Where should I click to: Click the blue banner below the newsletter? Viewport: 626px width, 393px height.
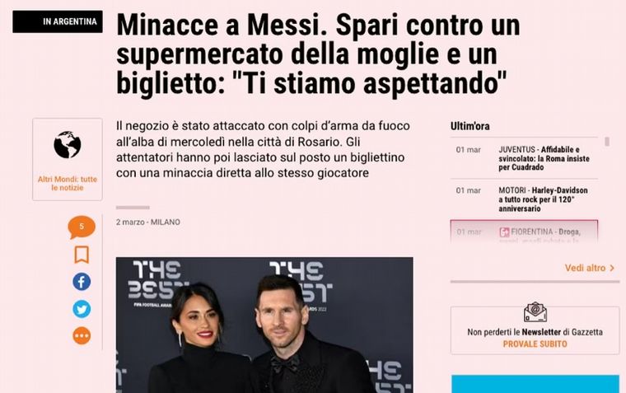(x=535, y=384)
